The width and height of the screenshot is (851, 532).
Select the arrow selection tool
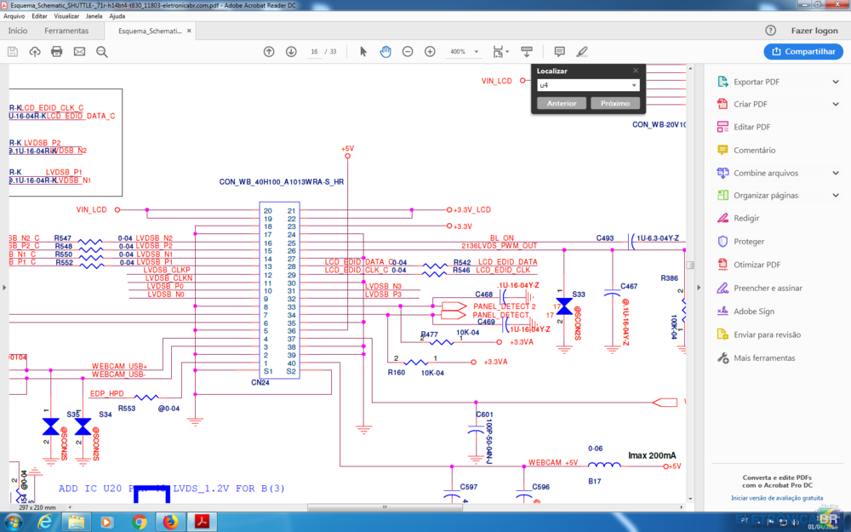[363, 52]
